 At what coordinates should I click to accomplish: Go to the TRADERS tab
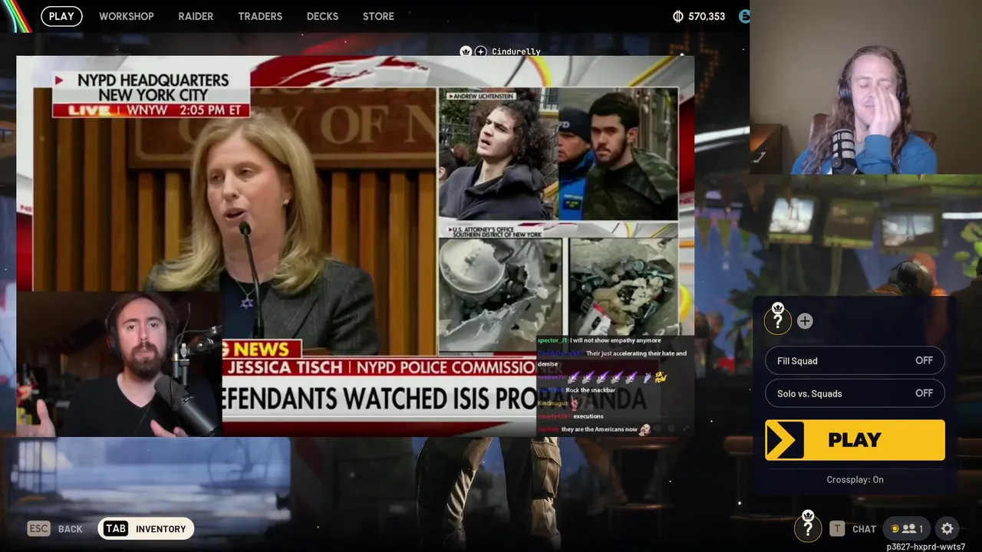coord(260,16)
